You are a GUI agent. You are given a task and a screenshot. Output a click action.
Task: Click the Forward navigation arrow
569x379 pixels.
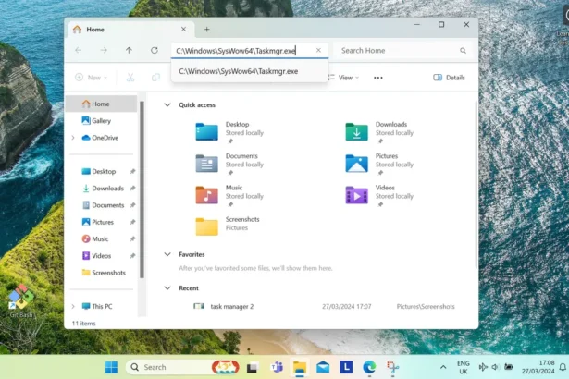(x=104, y=51)
